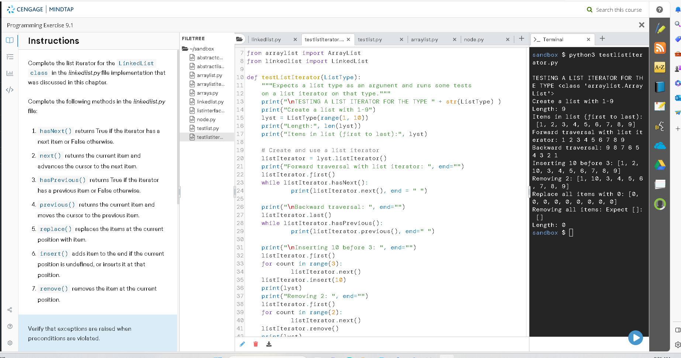Viewport: 681px width, 358px height.
Task: Open the A-Z dictionary tool
Action: [660, 67]
